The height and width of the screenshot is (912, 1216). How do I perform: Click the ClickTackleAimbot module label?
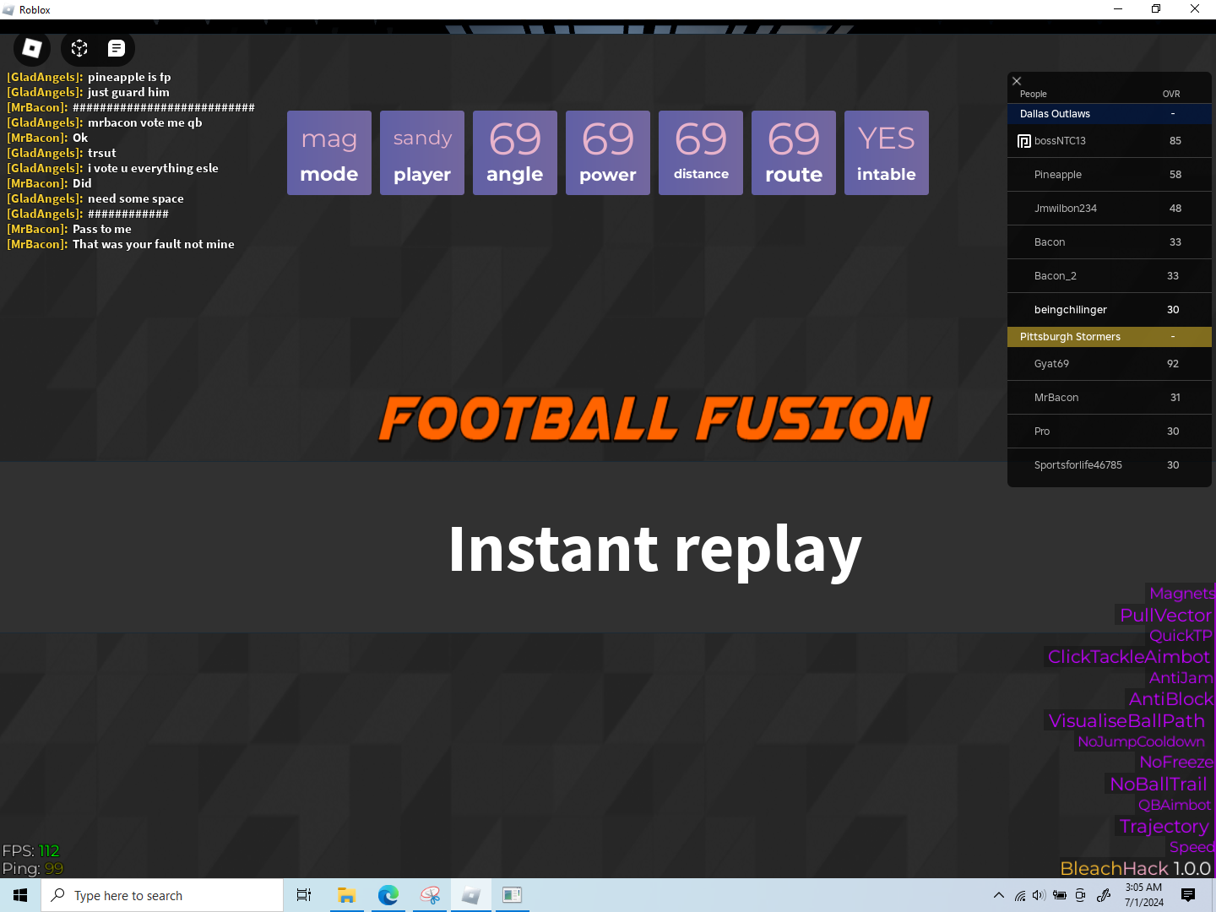[x=1129, y=657]
